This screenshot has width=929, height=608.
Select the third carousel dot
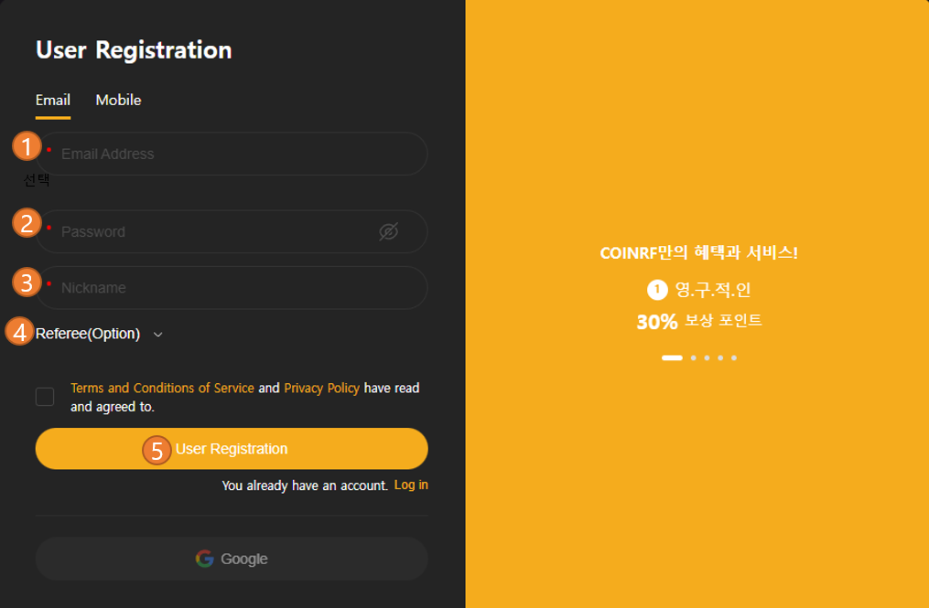pos(707,357)
